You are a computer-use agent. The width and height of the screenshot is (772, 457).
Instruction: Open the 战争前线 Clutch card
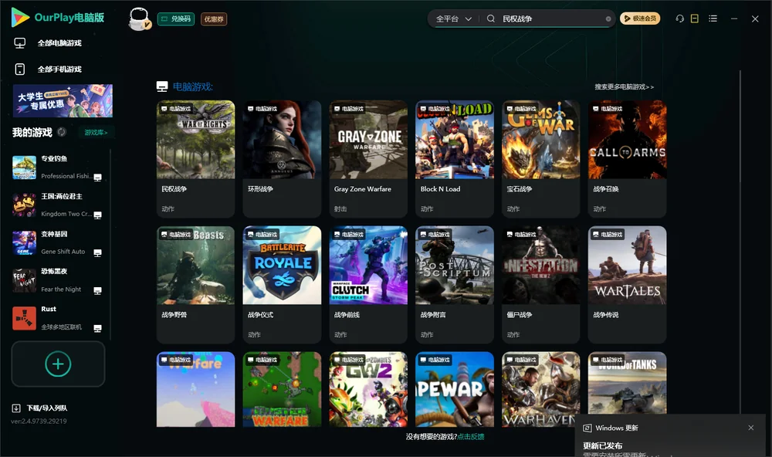pyautogui.click(x=368, y=284)
